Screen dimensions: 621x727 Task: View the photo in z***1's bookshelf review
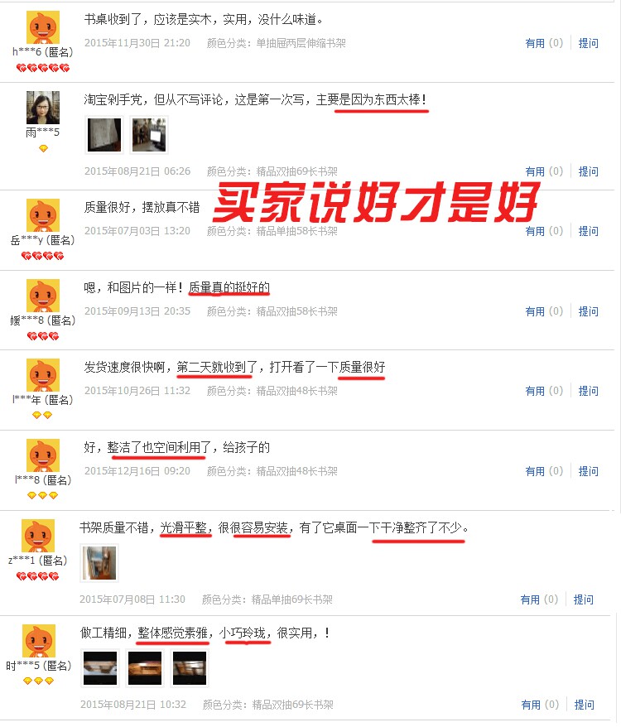(99, 563)
